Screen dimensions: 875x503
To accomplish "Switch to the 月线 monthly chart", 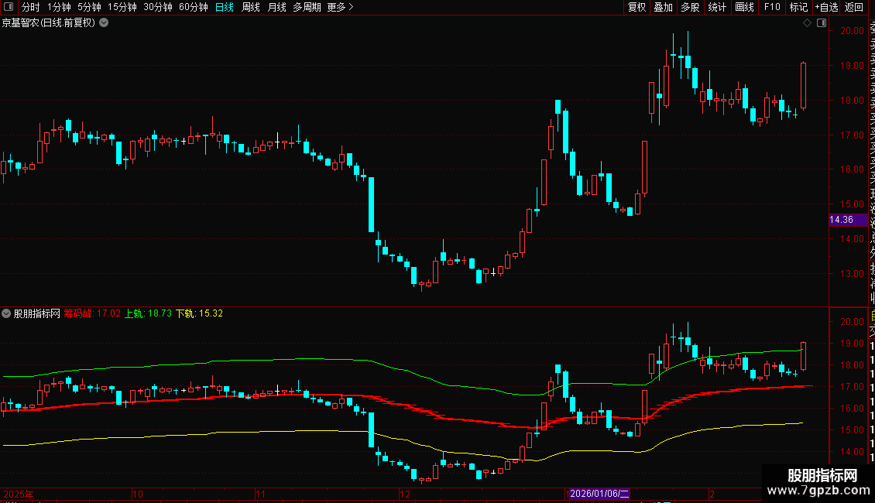I will [276, 7].
